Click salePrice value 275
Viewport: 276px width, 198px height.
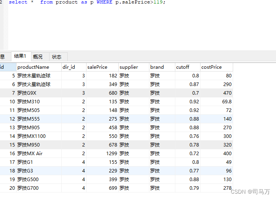(103, 119)
